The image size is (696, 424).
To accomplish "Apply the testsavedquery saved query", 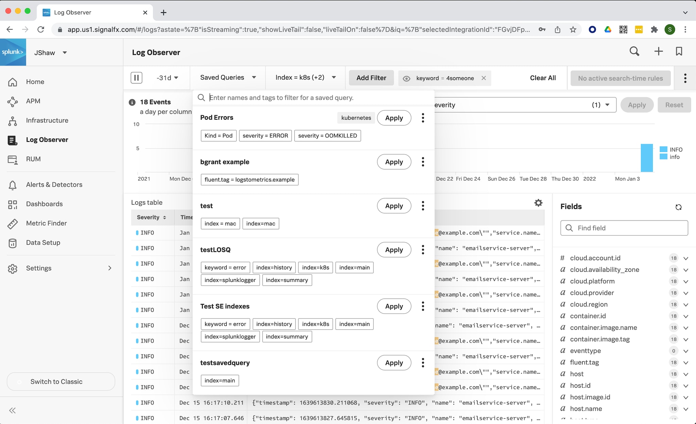I will 394,363.
